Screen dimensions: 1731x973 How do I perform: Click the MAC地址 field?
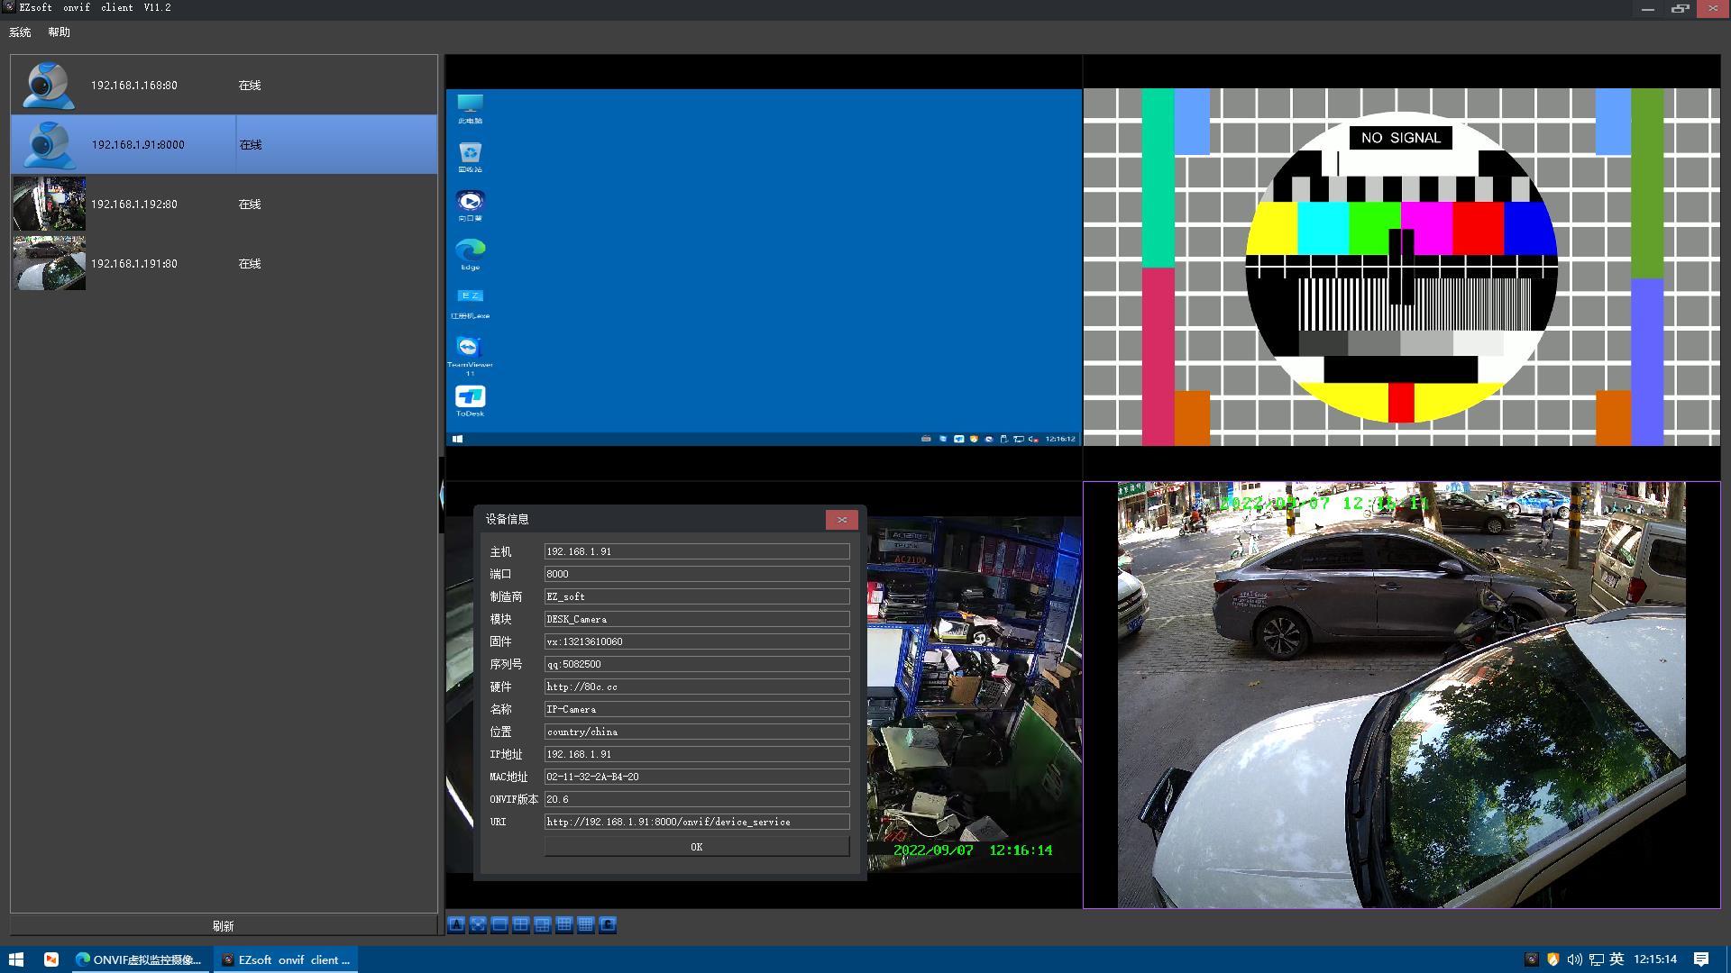pos(696,777)
